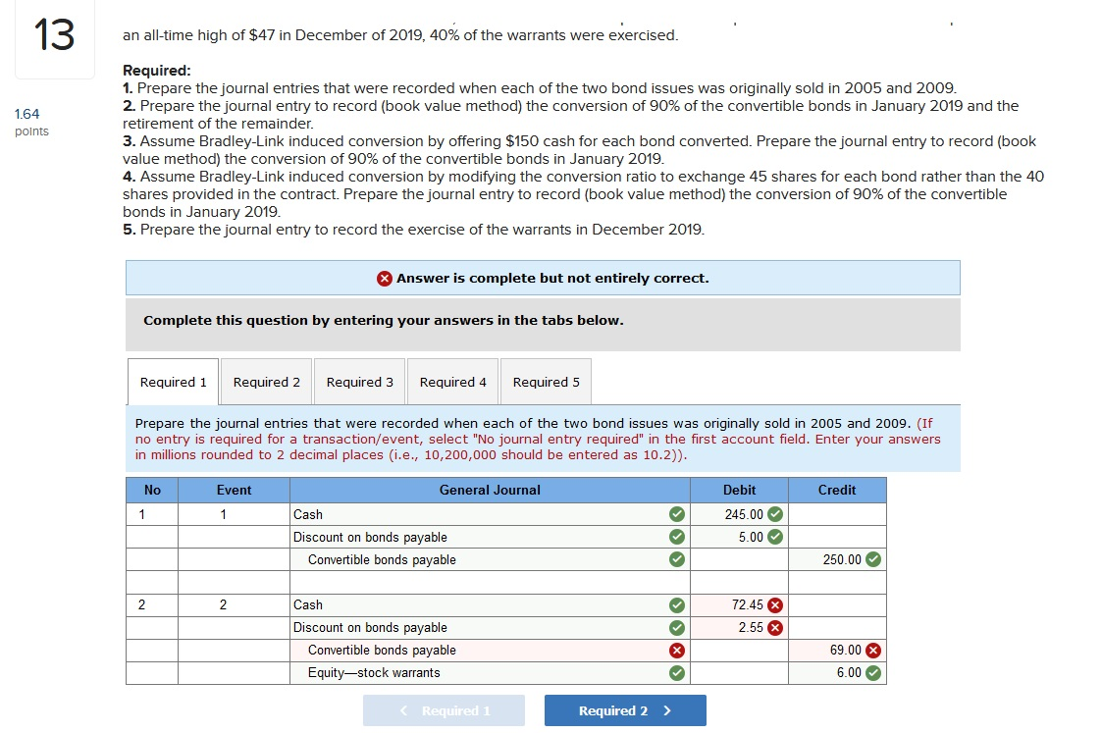The width and height of the screenshot is (1101, 733).
Task: Click the Required 2 navigation button
Action: coord(625,709)
